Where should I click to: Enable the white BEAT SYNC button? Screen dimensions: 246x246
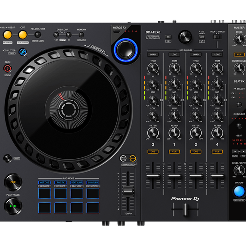123,158
